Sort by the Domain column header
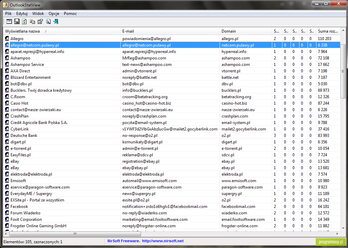The width and height of the screenshot is (348, 248). click(x=246, y=31)
